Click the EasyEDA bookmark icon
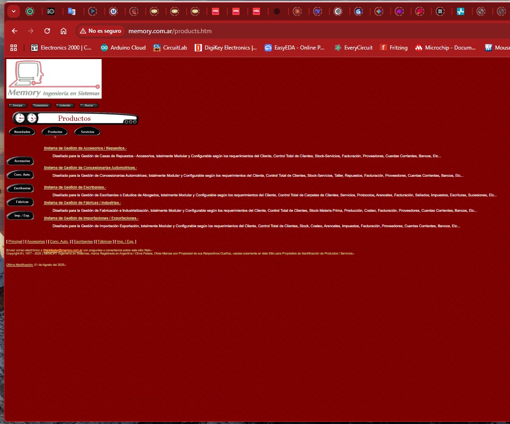This screenshot has height=424, width=510. pyautogui.click(x=268, y=47)
